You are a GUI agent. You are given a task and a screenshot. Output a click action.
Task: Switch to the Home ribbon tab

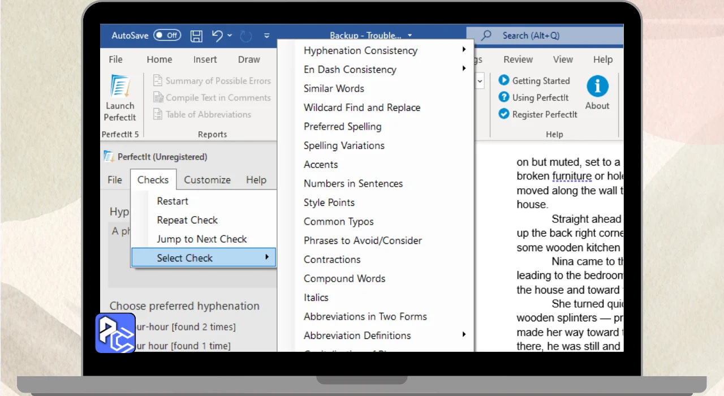(160, 59)
